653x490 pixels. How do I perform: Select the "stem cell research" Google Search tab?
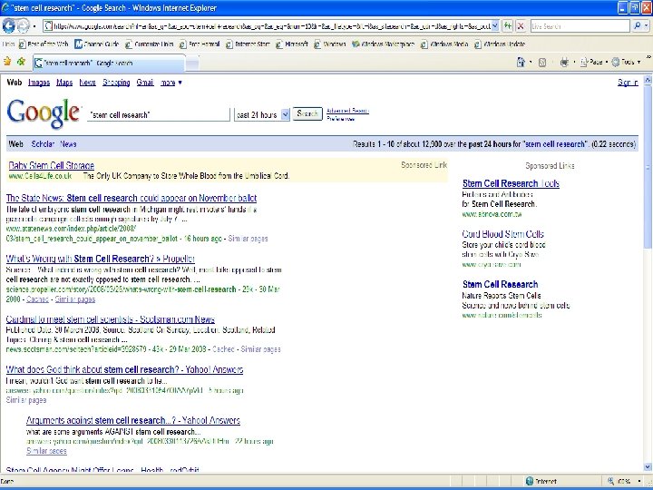pyautogui.click(x=108, y=63)
